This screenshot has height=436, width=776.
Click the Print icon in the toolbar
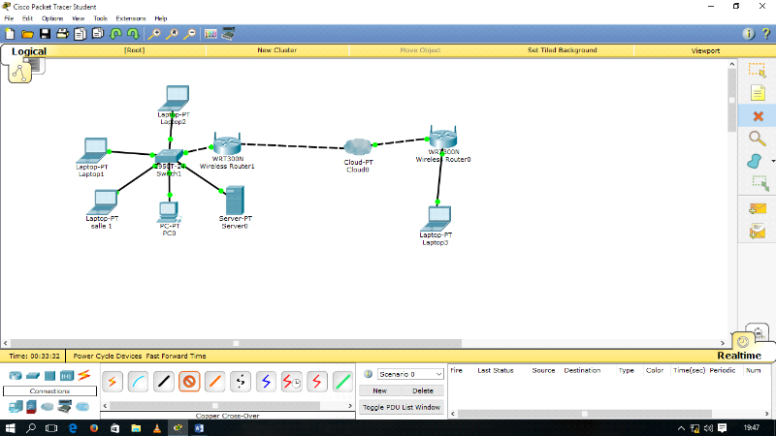[x=62, y=34]
